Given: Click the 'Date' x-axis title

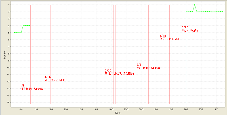Looking at the screenshot, I should click(118, 113).
